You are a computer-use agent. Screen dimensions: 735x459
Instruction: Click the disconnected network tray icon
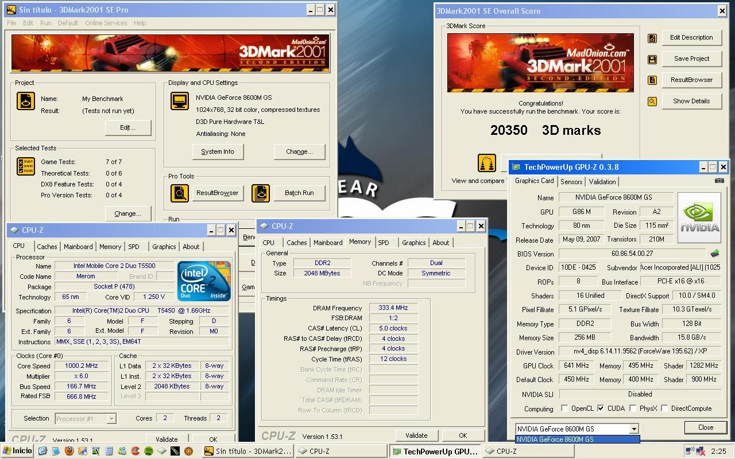tap(701, 451)
